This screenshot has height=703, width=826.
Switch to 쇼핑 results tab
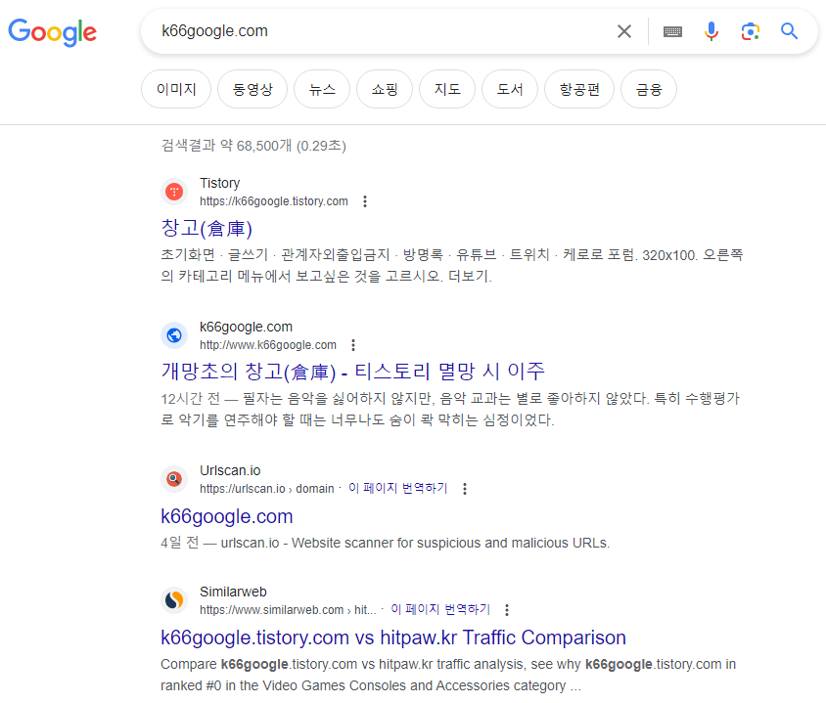point(385,89)
